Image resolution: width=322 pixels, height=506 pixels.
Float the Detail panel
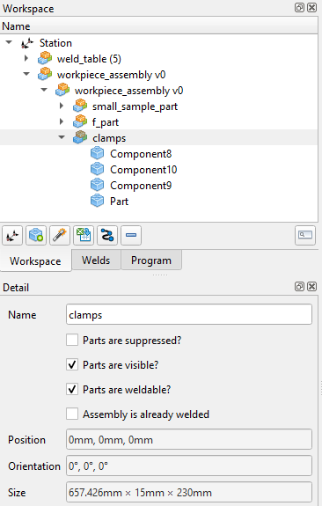coord(299,286)
